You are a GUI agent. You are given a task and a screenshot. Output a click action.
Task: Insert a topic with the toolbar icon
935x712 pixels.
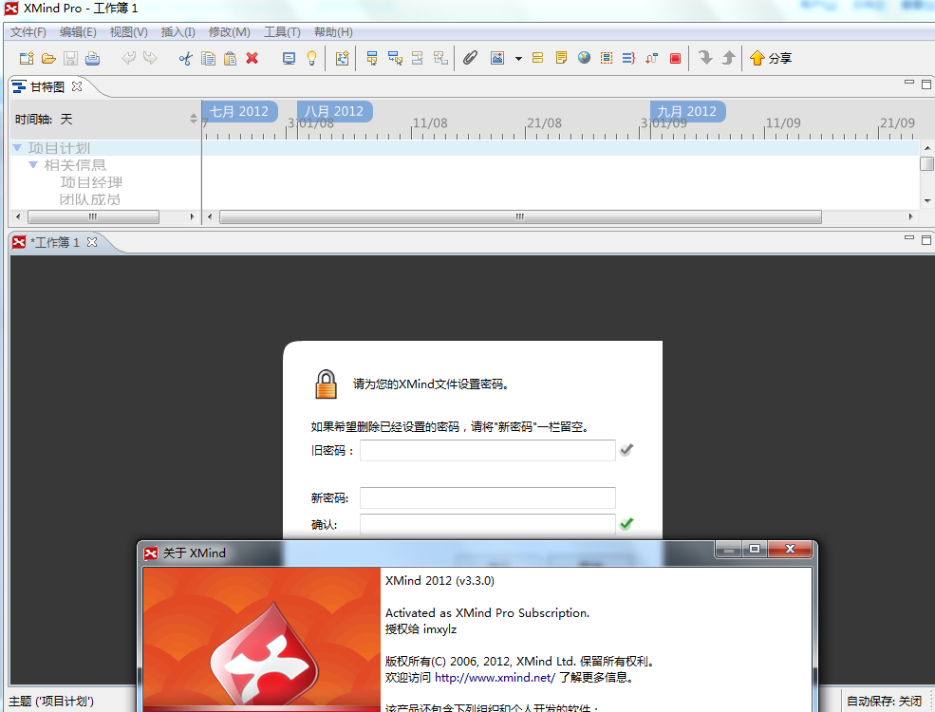pyautogui.click(x=372, y=58)
